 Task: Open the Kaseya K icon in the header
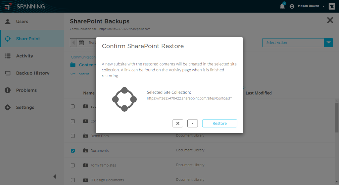(x=332, y=6)
